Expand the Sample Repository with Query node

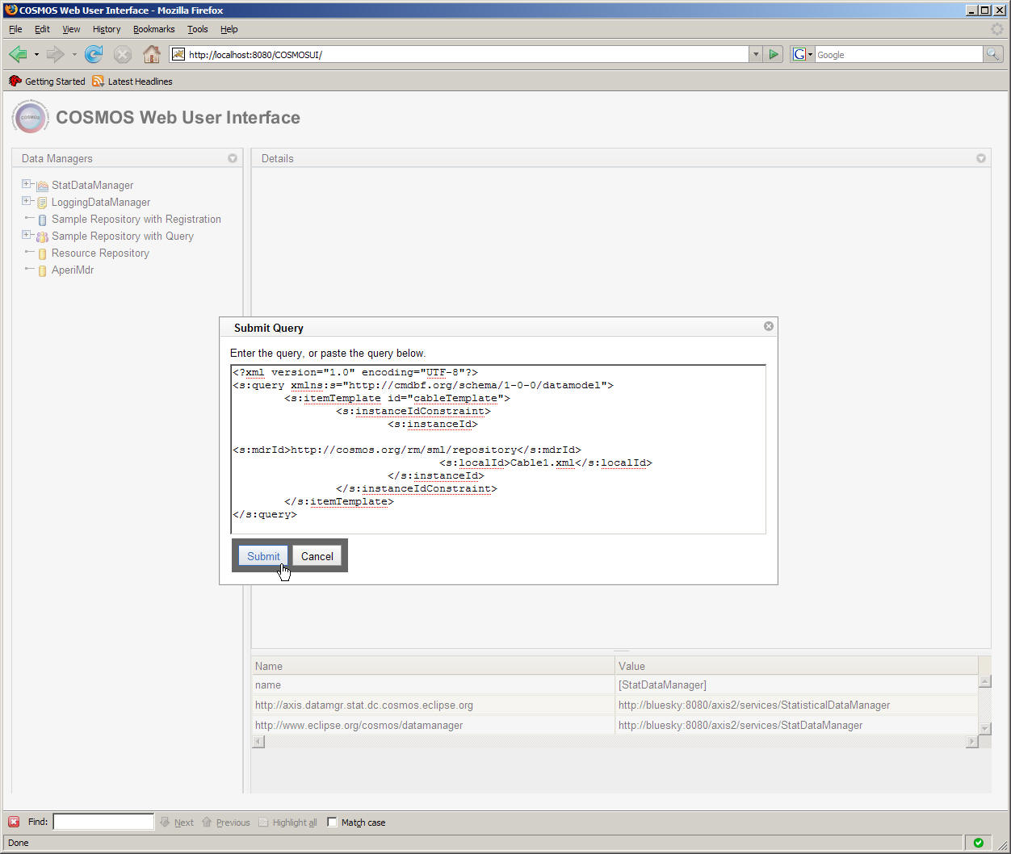tap(26, 235)
